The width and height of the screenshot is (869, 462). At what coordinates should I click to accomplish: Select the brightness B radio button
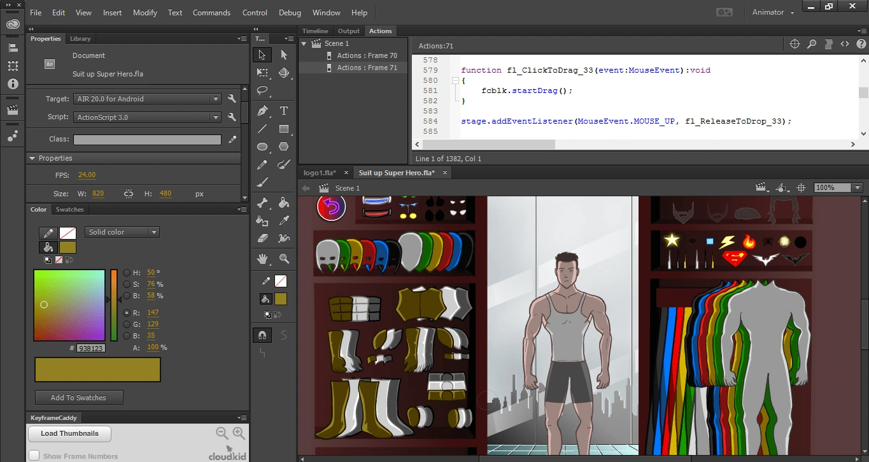click(127, 296)
